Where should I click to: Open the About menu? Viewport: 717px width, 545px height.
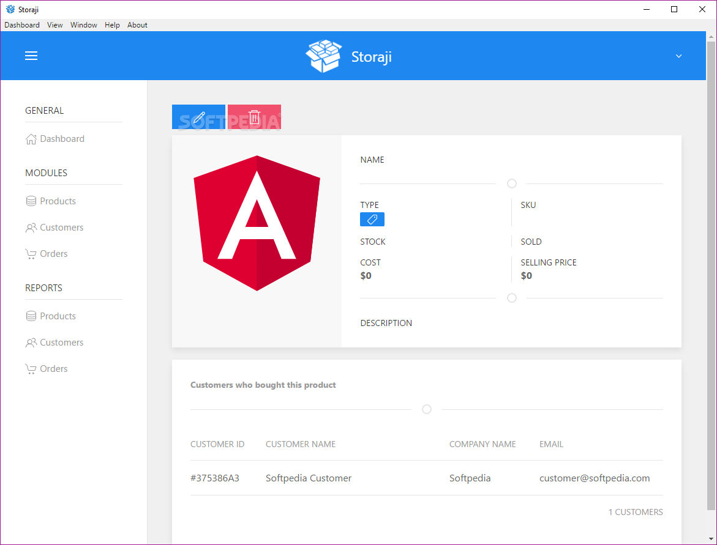point(137,25)
